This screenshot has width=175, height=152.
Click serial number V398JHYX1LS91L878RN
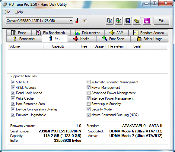tap(60, 131)
